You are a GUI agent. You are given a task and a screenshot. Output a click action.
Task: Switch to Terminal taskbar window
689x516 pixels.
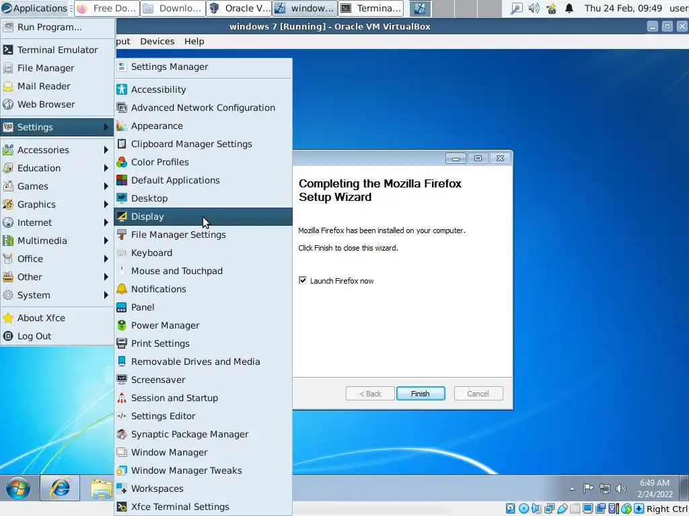(371, 8)
